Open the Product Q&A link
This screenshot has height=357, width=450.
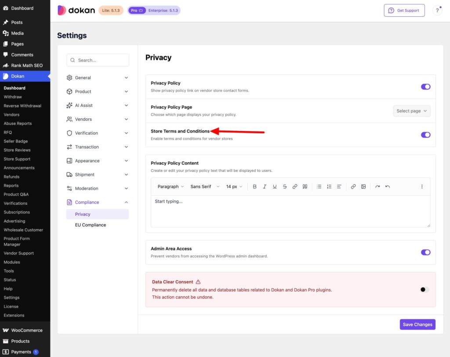pos(16,194)
